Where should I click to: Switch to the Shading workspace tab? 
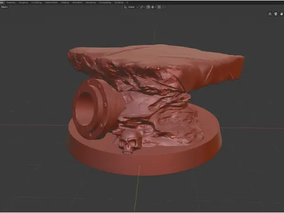(65, 2)
